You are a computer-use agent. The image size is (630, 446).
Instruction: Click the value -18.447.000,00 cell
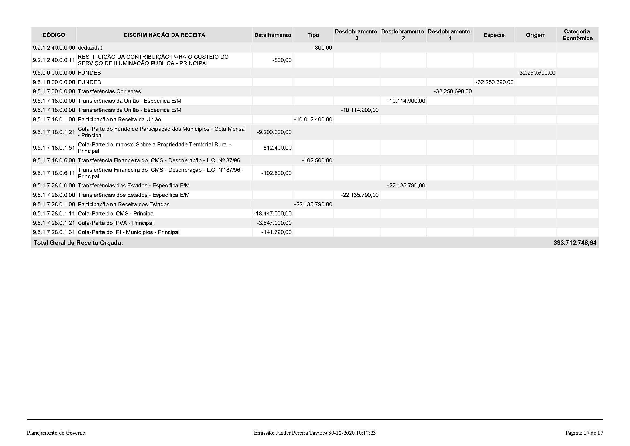pyautogui.click(x=272, y=214)
